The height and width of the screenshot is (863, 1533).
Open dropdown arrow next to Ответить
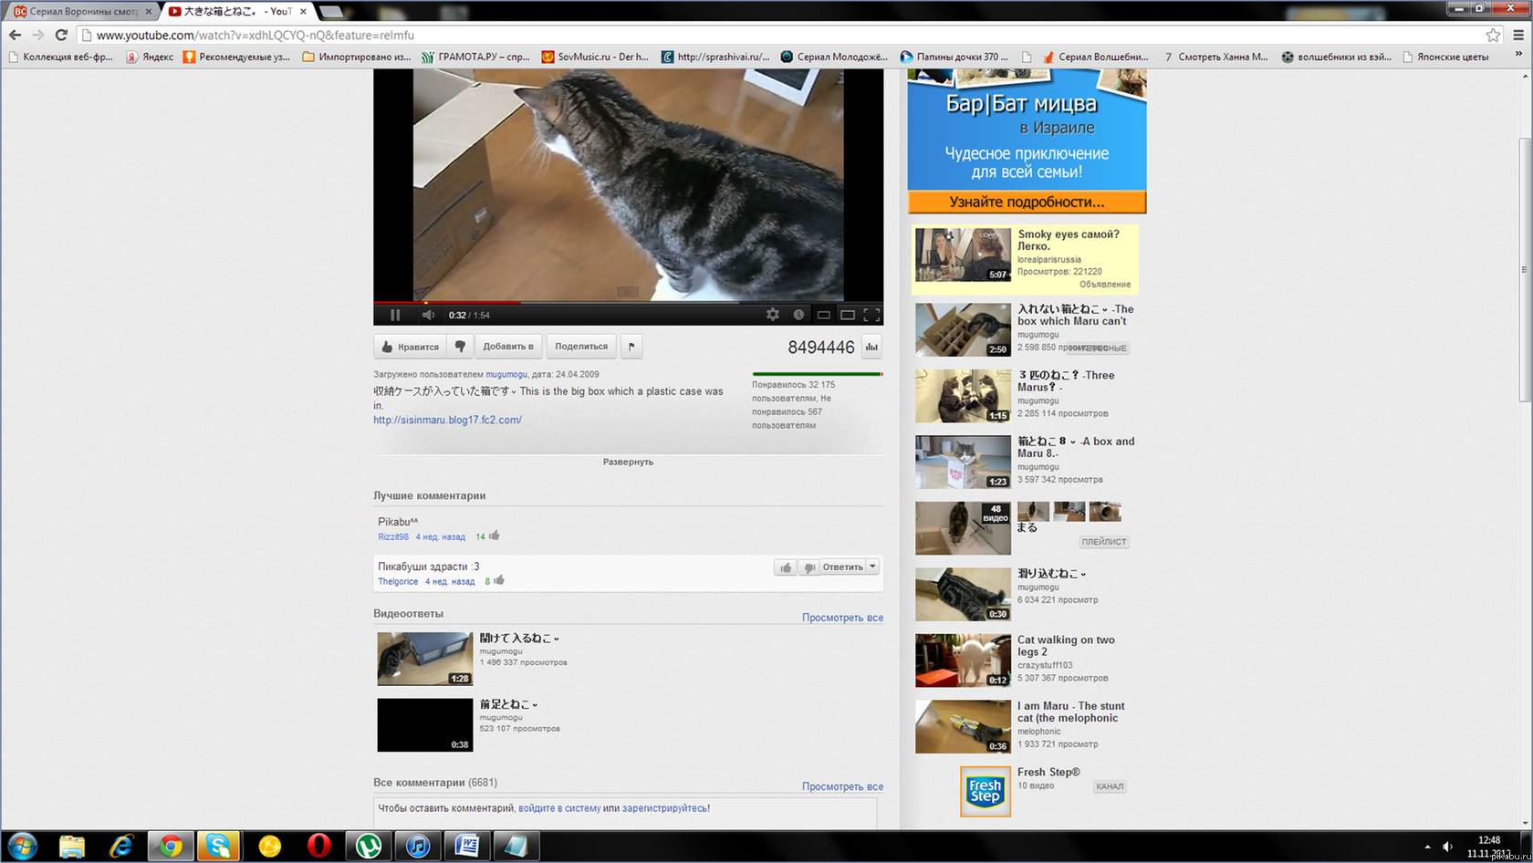(872, 567)
